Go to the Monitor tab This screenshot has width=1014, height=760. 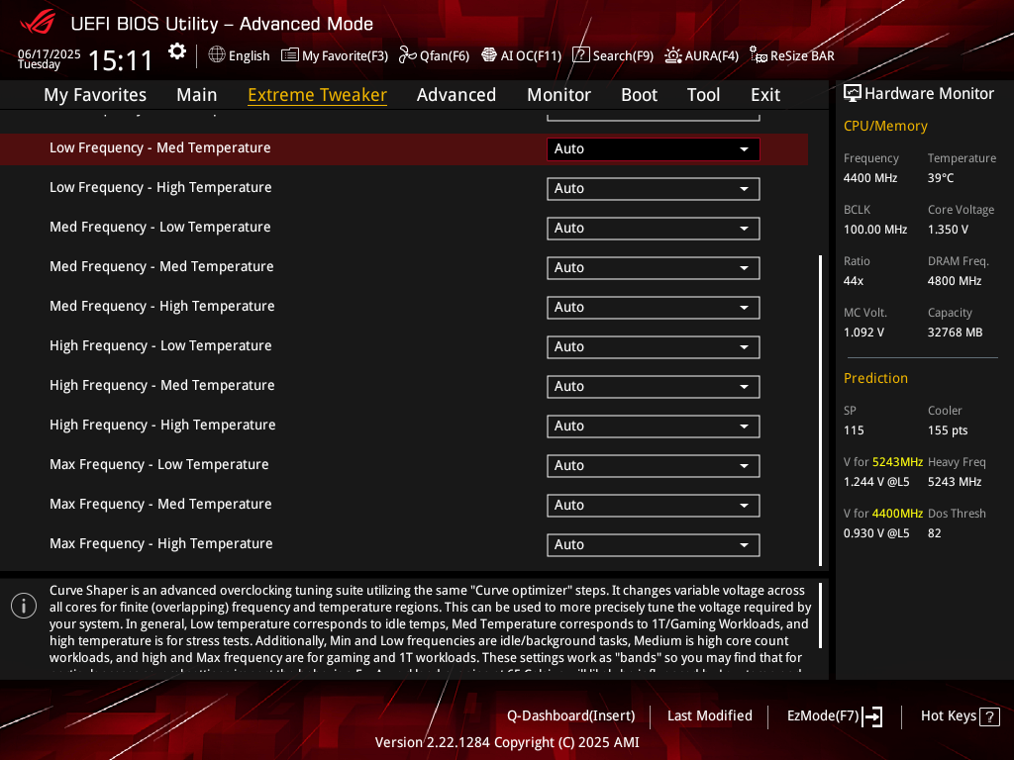[558, 95]
